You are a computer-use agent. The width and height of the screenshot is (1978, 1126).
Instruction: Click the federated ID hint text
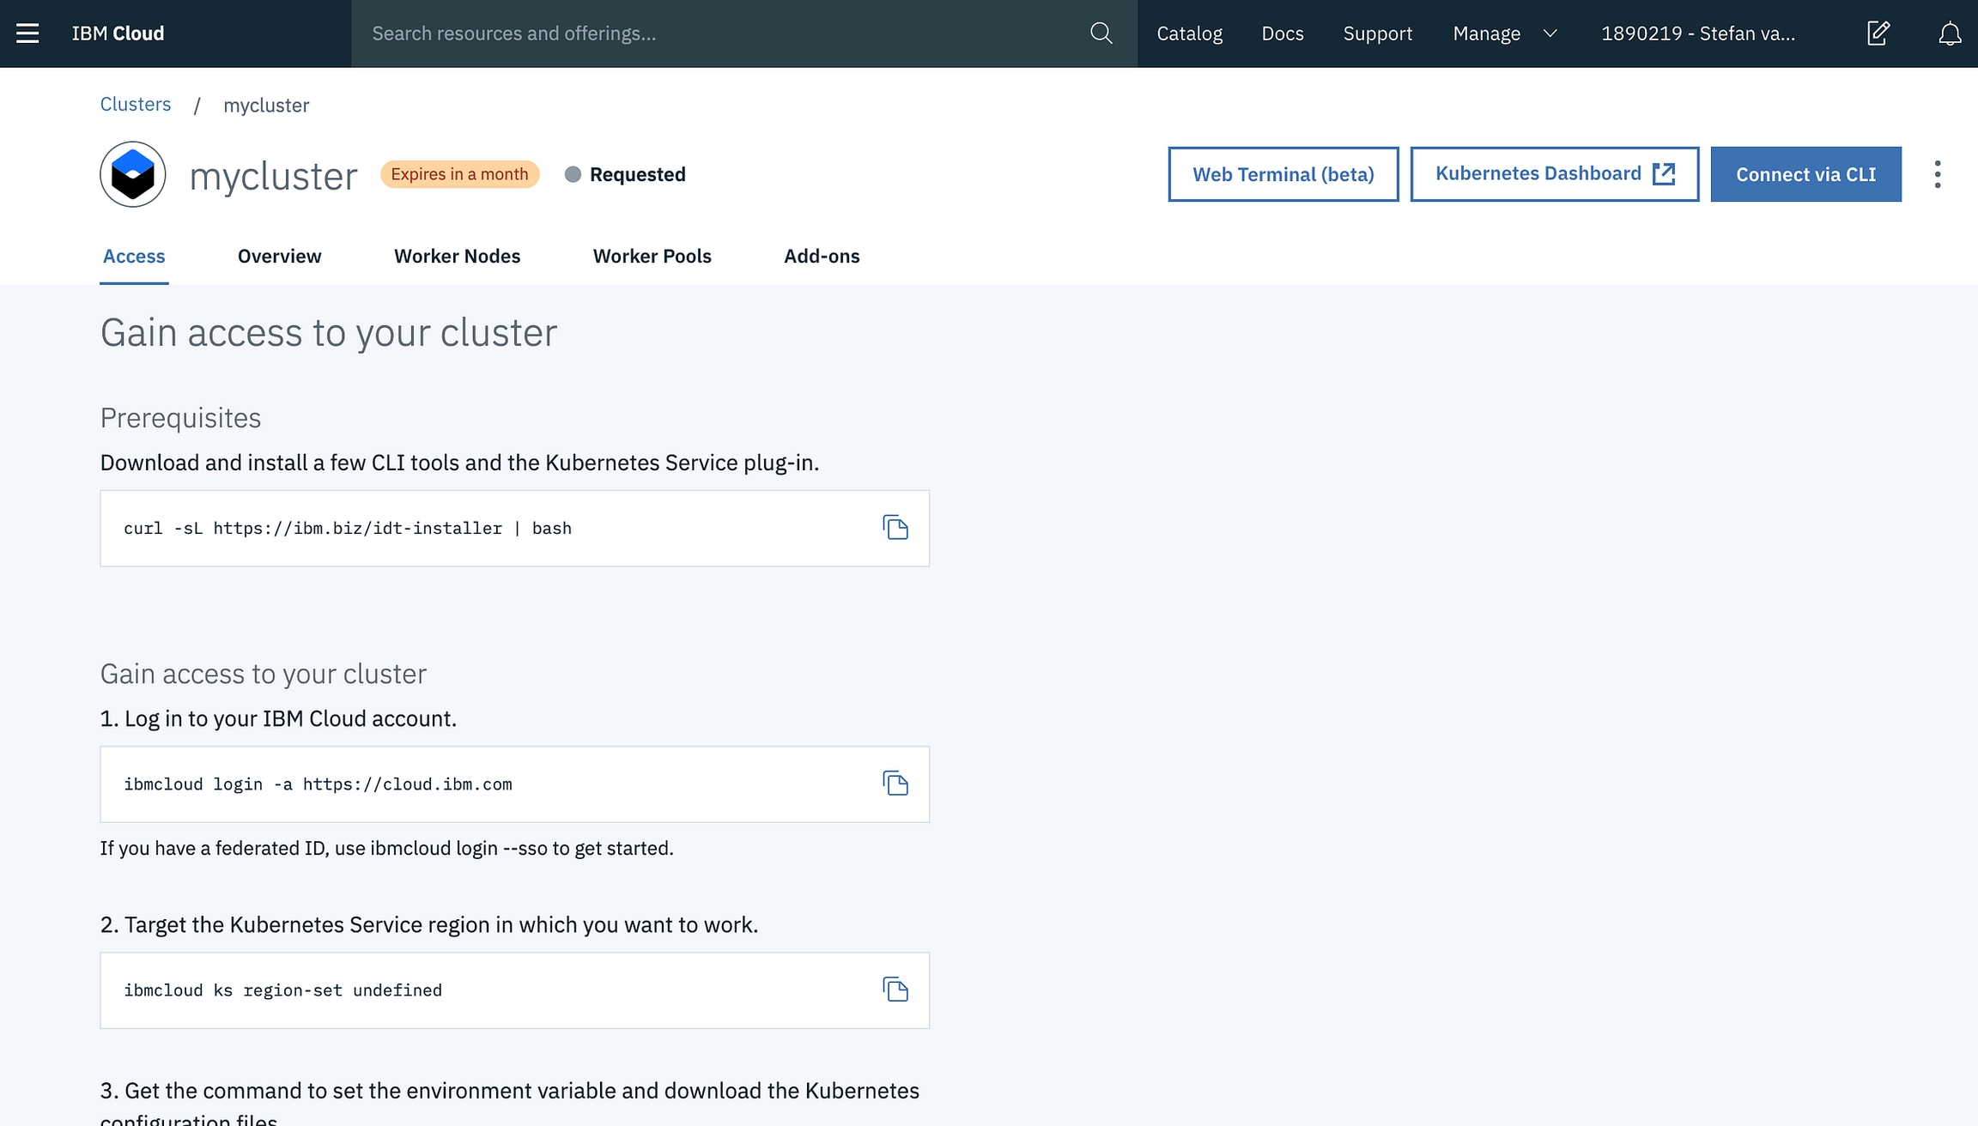pos(386,848)
